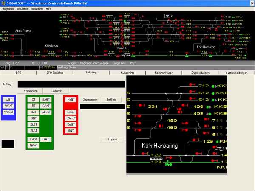Open the Lupe magnifier view
The width and height of the screenshot is (255, 191).
[108, 139]
